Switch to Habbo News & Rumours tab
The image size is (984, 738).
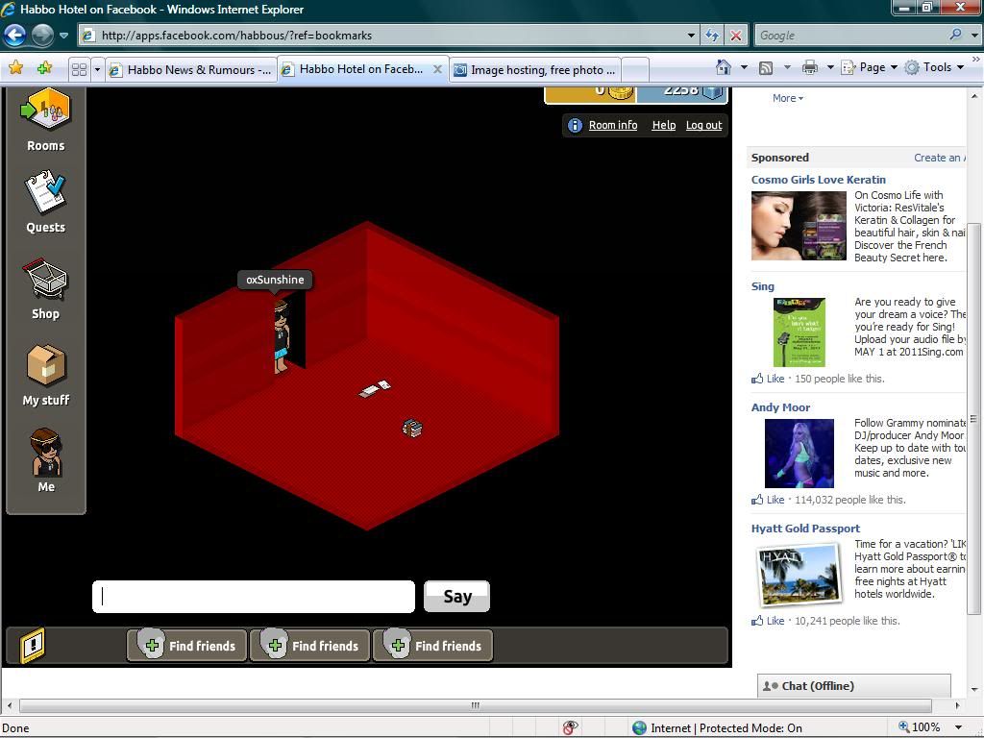pos(191,69)
